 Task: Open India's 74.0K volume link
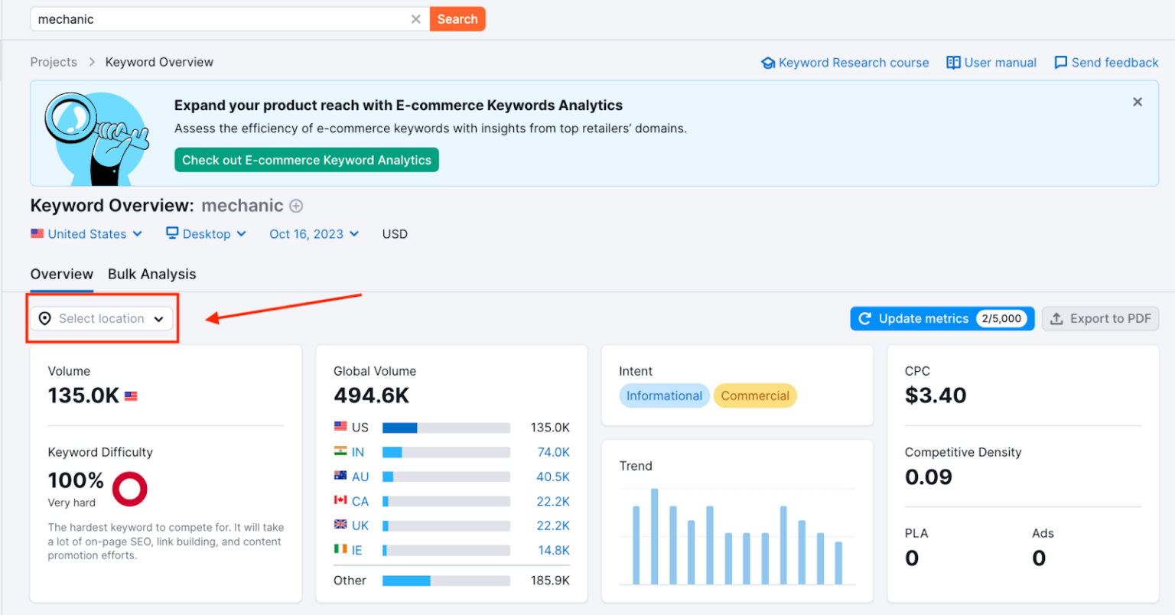(x=553, y=452)
